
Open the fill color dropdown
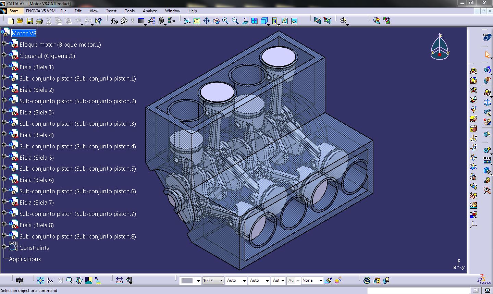[198, 281]
